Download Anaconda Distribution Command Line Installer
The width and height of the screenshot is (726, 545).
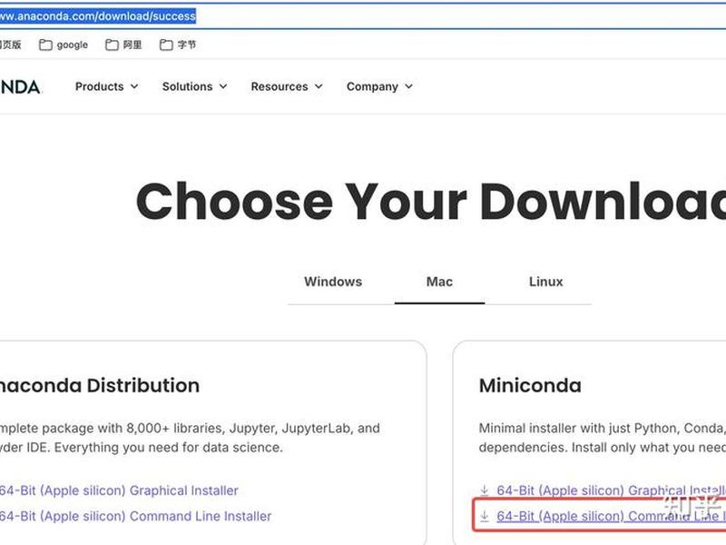click(x=135, y=516)
